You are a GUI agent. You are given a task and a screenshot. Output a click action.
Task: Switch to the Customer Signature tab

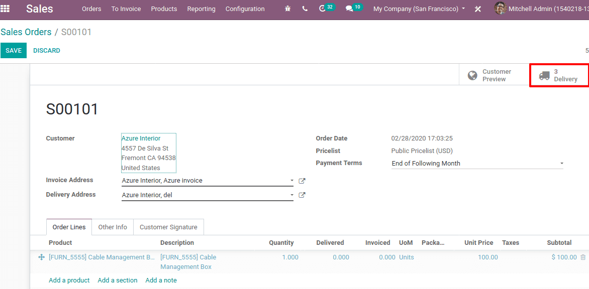click(x=168, y=227)
